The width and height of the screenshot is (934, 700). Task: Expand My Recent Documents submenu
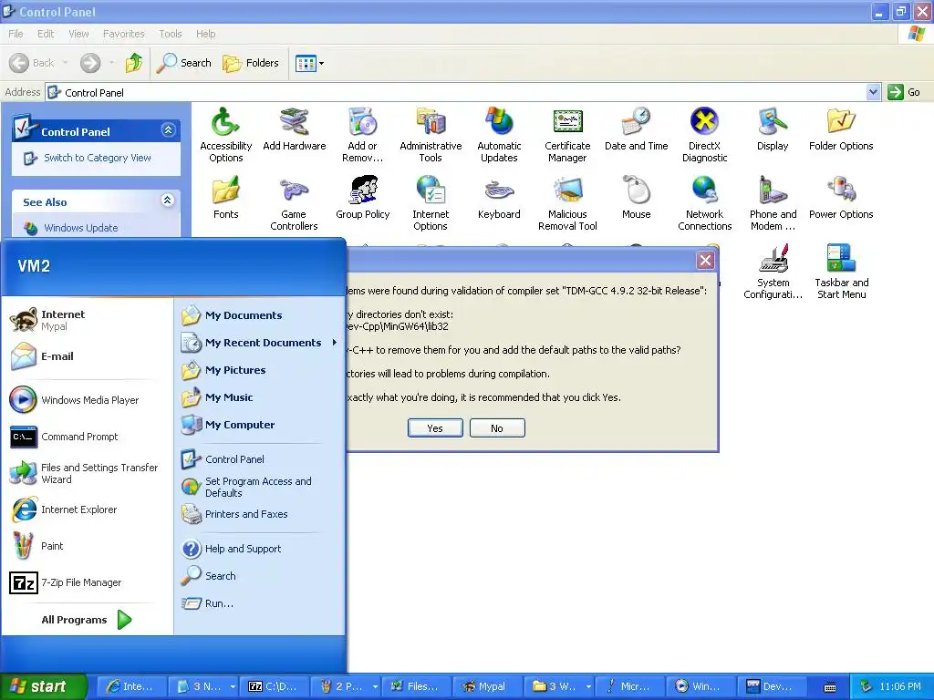(x=334, y=343)
